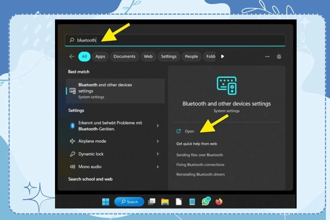Viewport: 330px width, 220px height.
Task: Click the key icon beside Dynamic lock
Action: (72, 154)
